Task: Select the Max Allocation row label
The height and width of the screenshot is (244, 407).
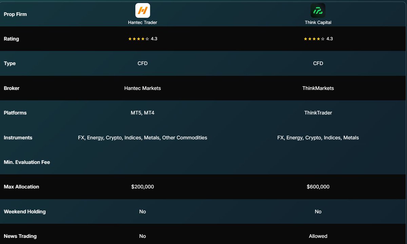Action: pyautogui.click(x=21, y=187)
